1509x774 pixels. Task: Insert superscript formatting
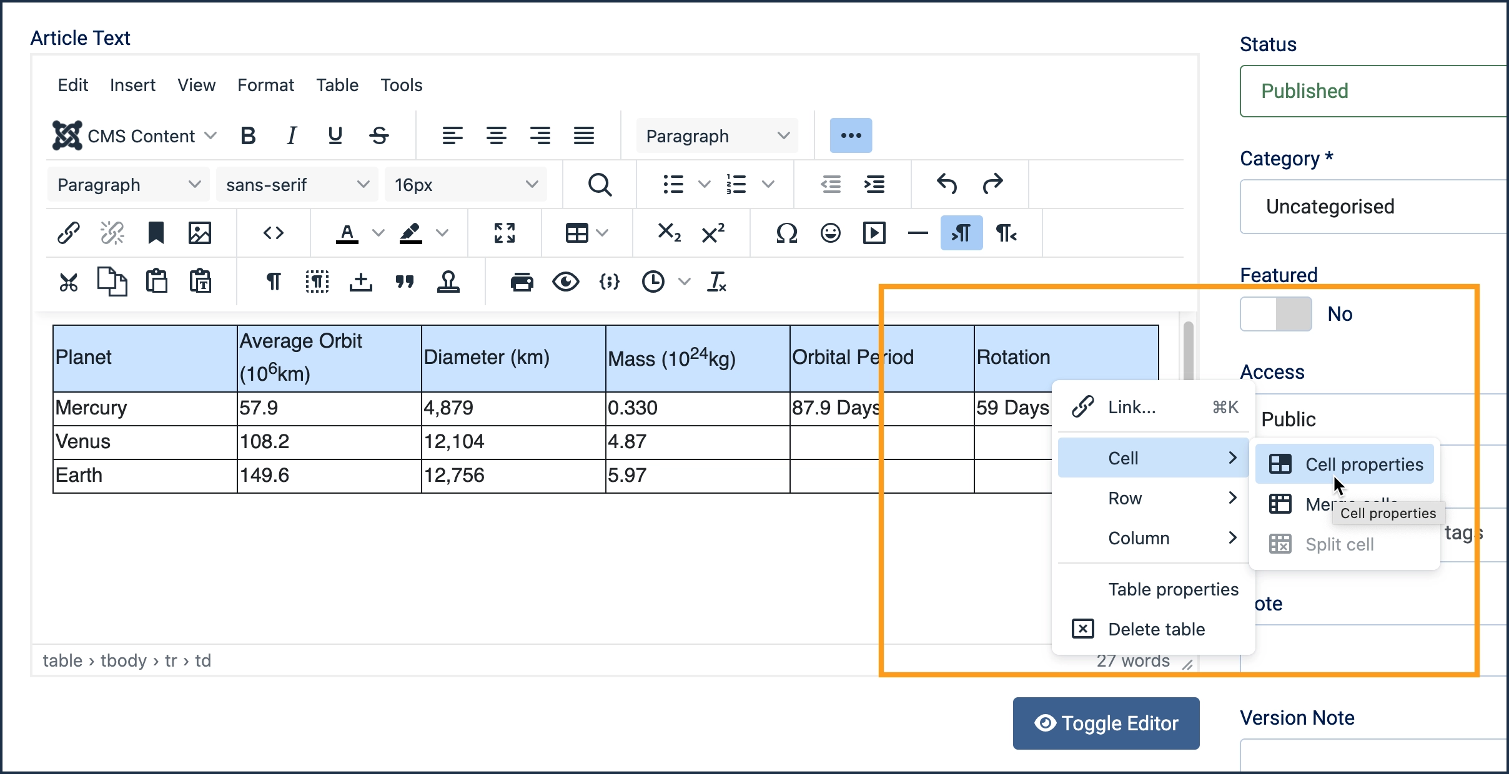(713, 233)
